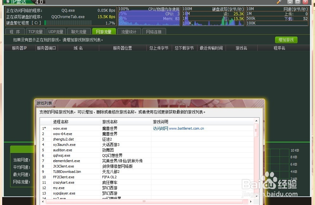Minimize the IP雷达 window
The image size is (315, 205).
click(x=290, y=2)
